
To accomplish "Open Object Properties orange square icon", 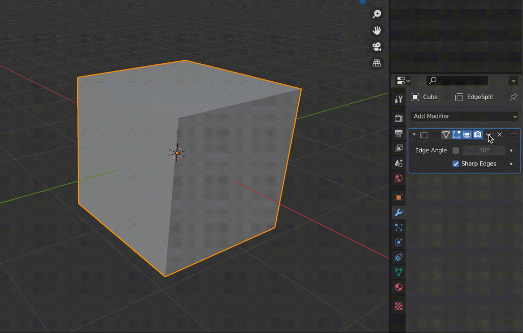I will click(398, 197).
